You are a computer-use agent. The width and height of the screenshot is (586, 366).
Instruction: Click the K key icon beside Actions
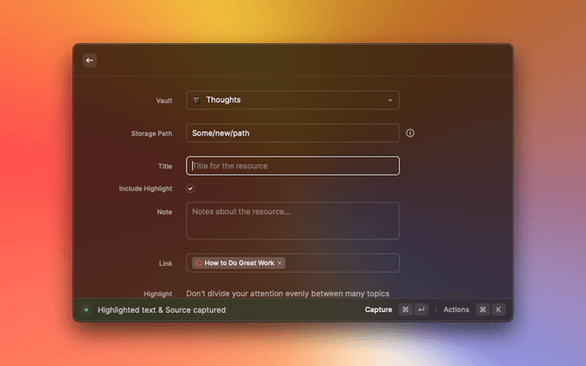coord(498,310)
